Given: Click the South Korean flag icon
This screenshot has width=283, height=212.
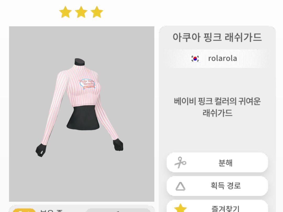Looking at the screenshot, I should (195, 59).
